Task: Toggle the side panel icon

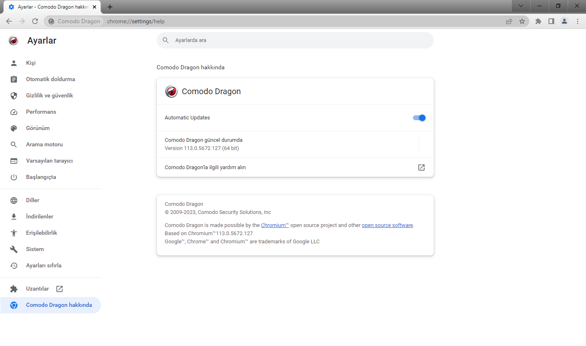Action: pos(551,21)
